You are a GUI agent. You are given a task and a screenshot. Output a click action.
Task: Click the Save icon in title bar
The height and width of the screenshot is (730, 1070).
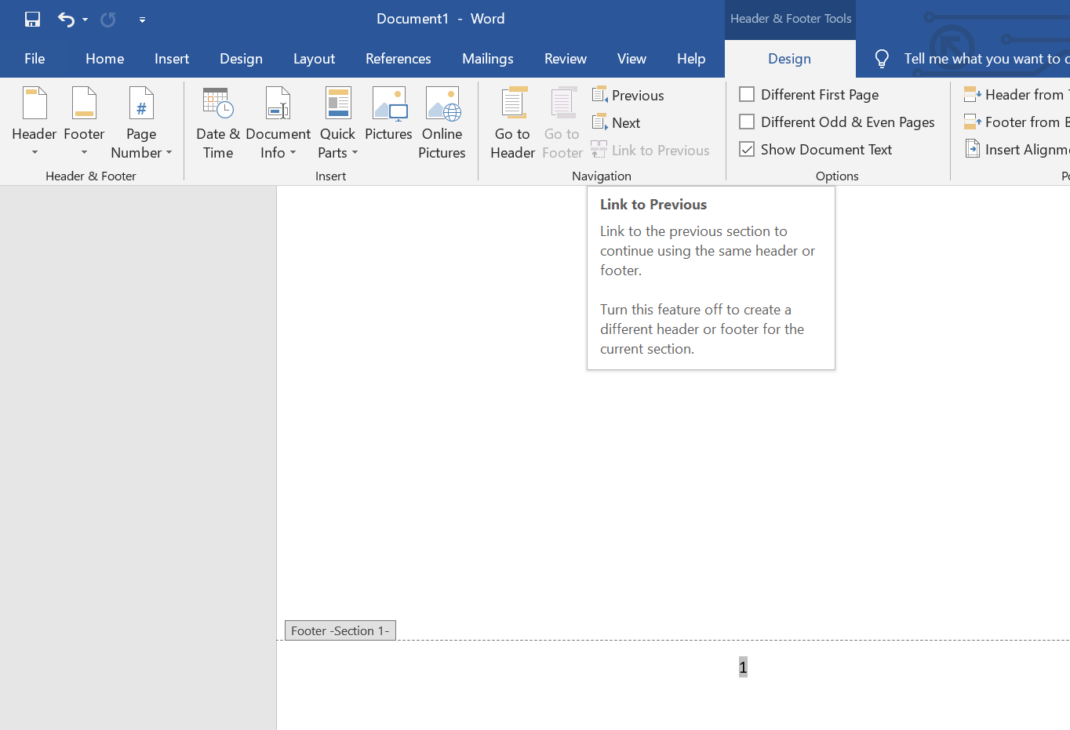32,19
